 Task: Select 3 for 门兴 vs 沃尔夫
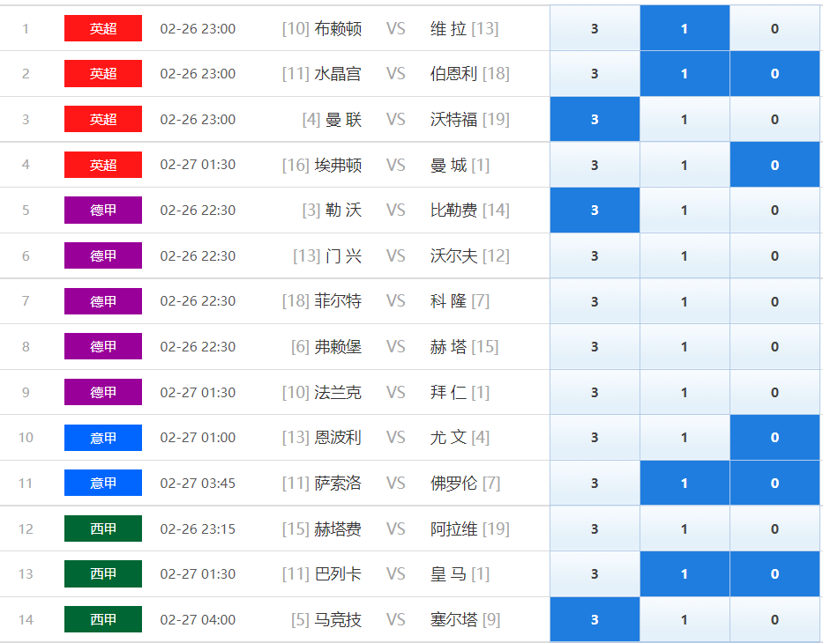point(595,255)
